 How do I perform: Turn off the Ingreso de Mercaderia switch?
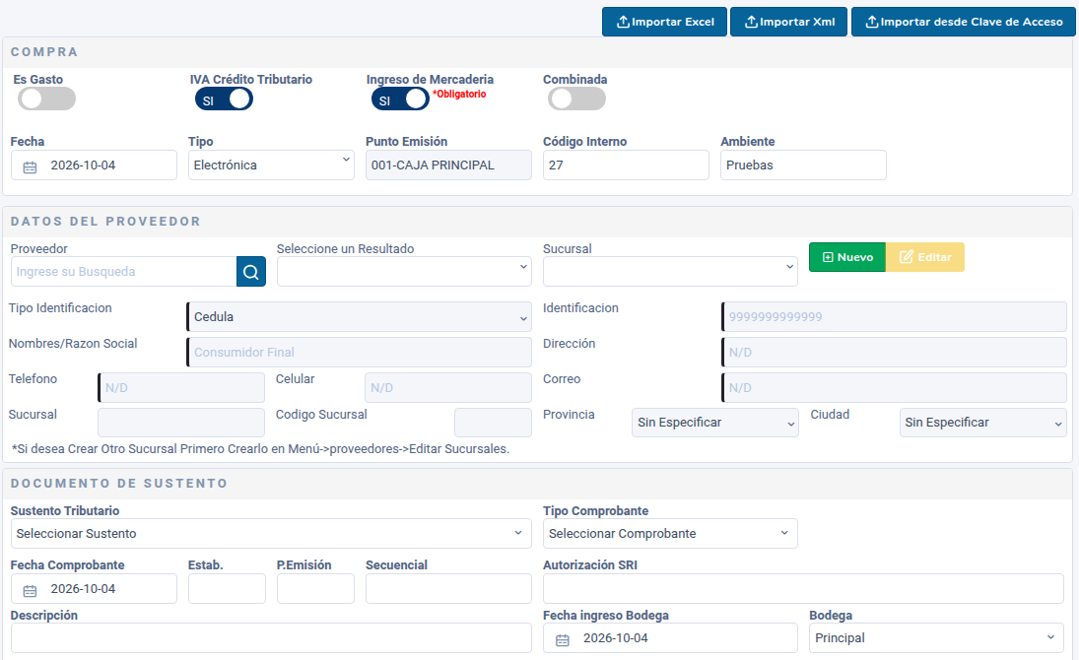click(x=400, y=99)
